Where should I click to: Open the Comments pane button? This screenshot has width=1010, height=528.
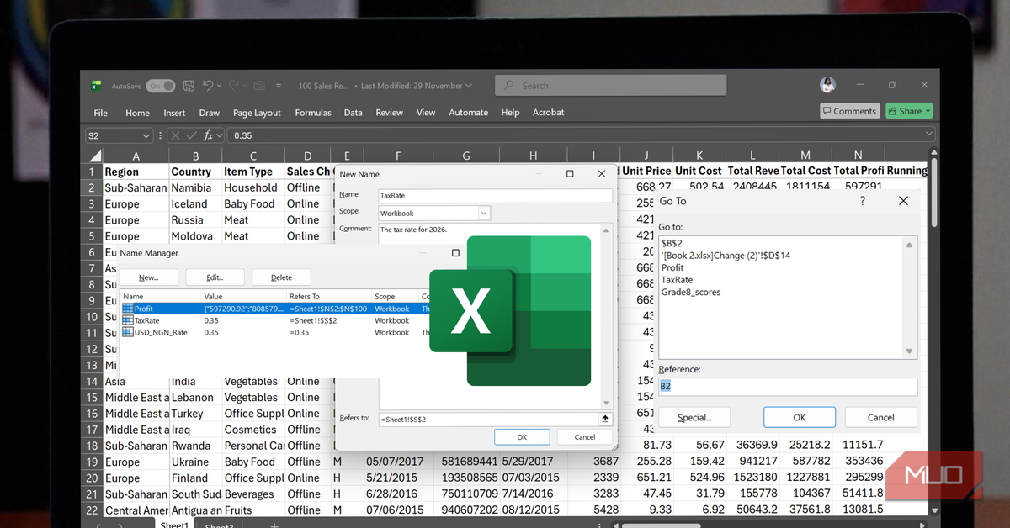point(849,111)
